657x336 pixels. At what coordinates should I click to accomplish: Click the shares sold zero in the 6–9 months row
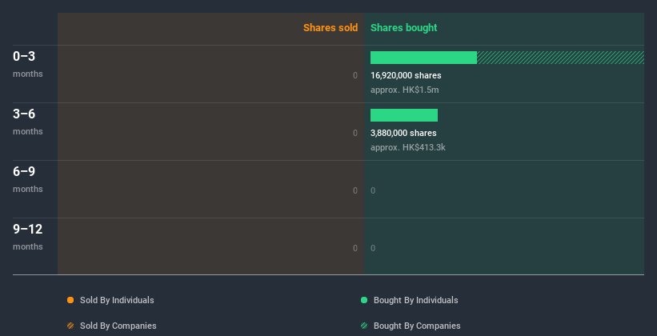355,190
